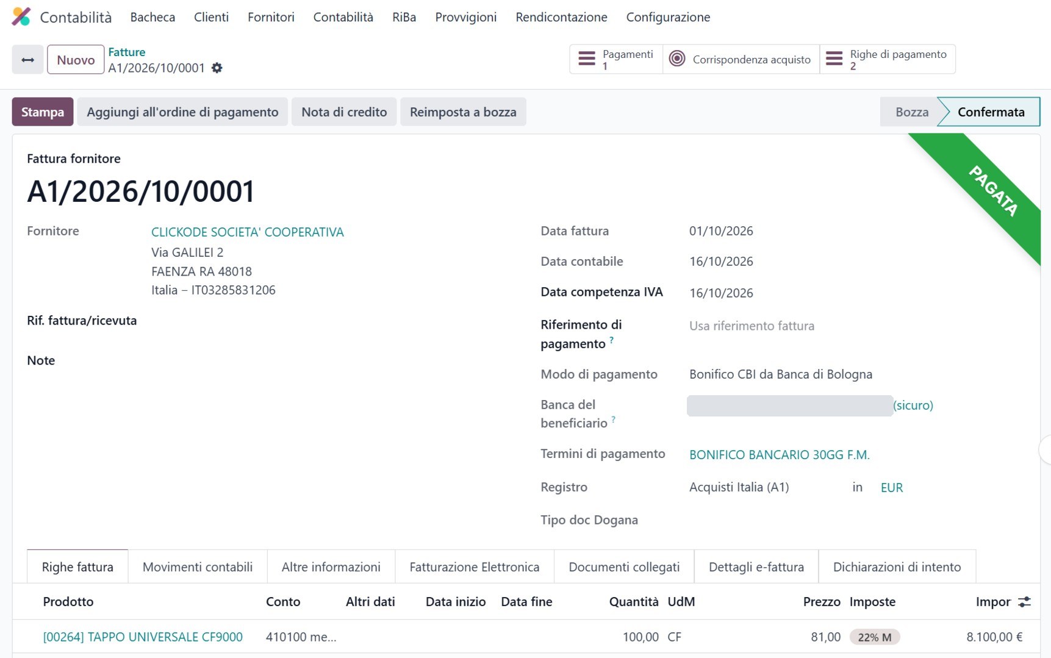Image resolution: width=1051 pixels, height=658 pixels.
Task: Go to Fatture breadcrumb link
Action: tap(127, 52)
